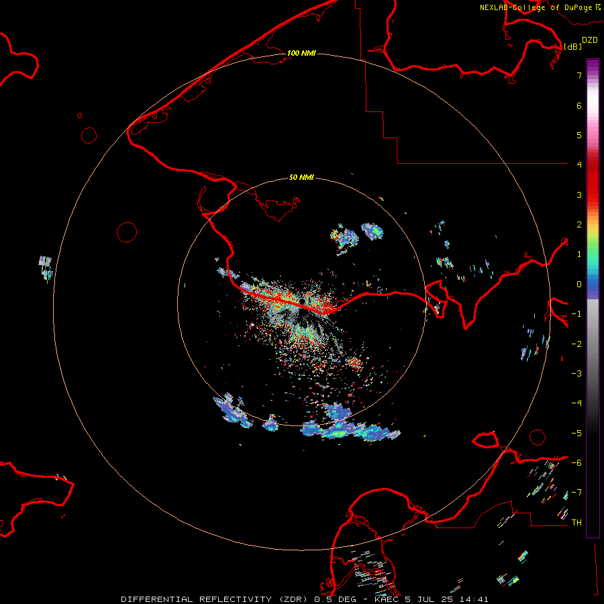Click the NEXLAB-College of DuPage credit text
This screenshot has height=604, width=604.
coord(537,7)
